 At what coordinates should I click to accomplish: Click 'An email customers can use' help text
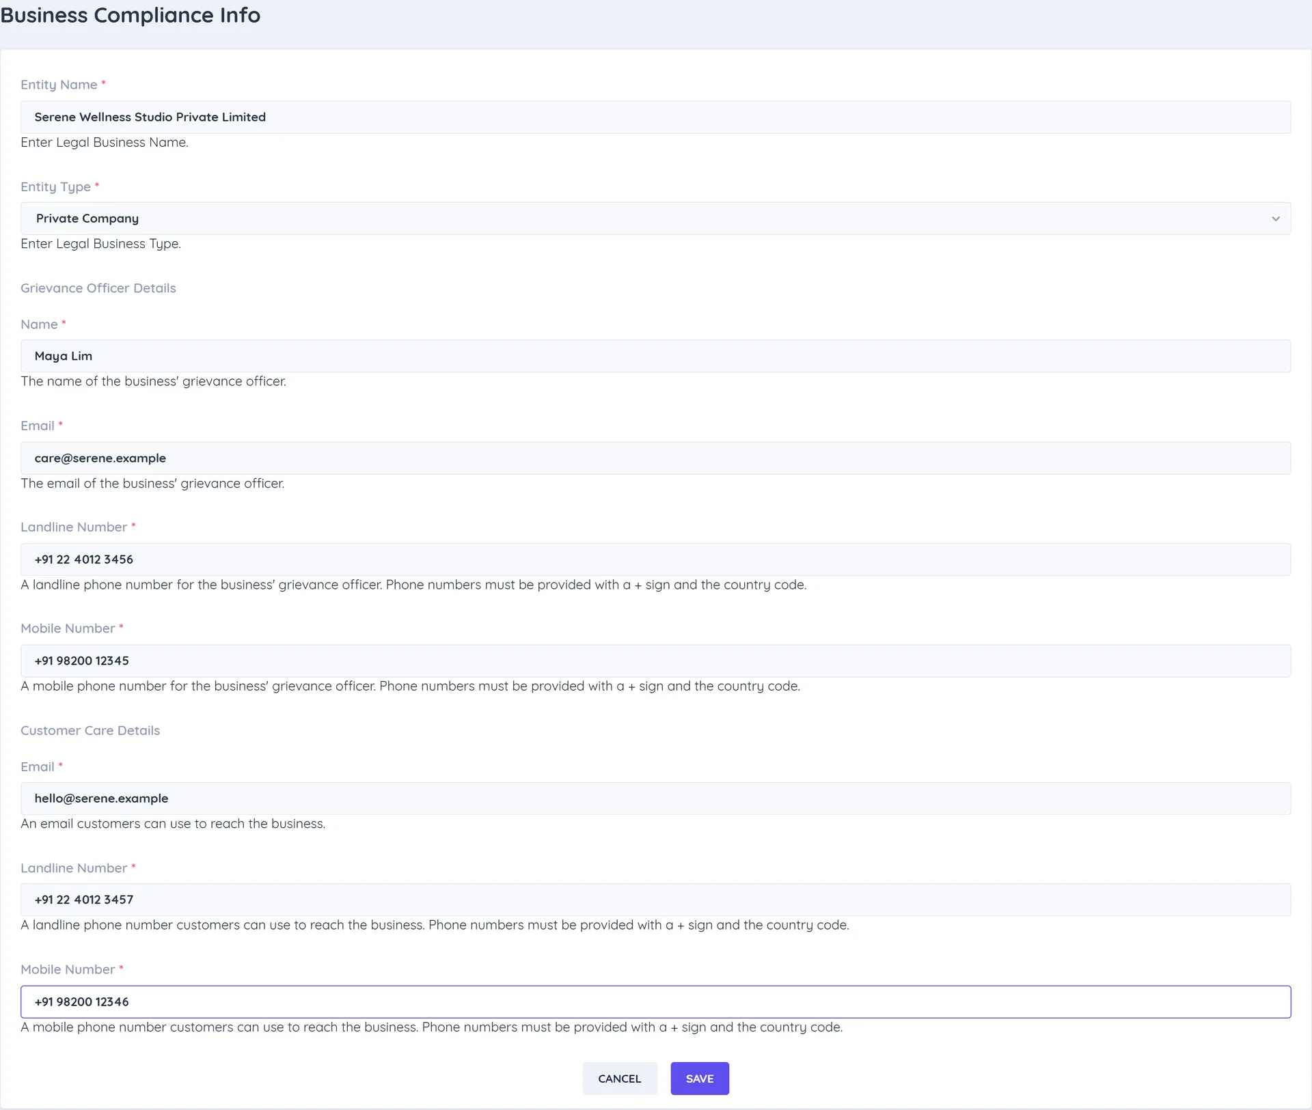(x=173, y=824)
